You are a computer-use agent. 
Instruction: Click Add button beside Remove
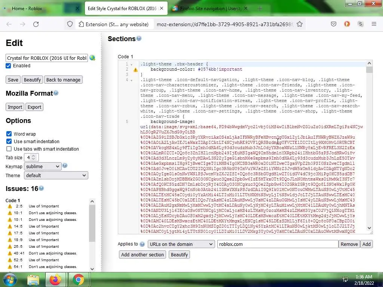367,244
